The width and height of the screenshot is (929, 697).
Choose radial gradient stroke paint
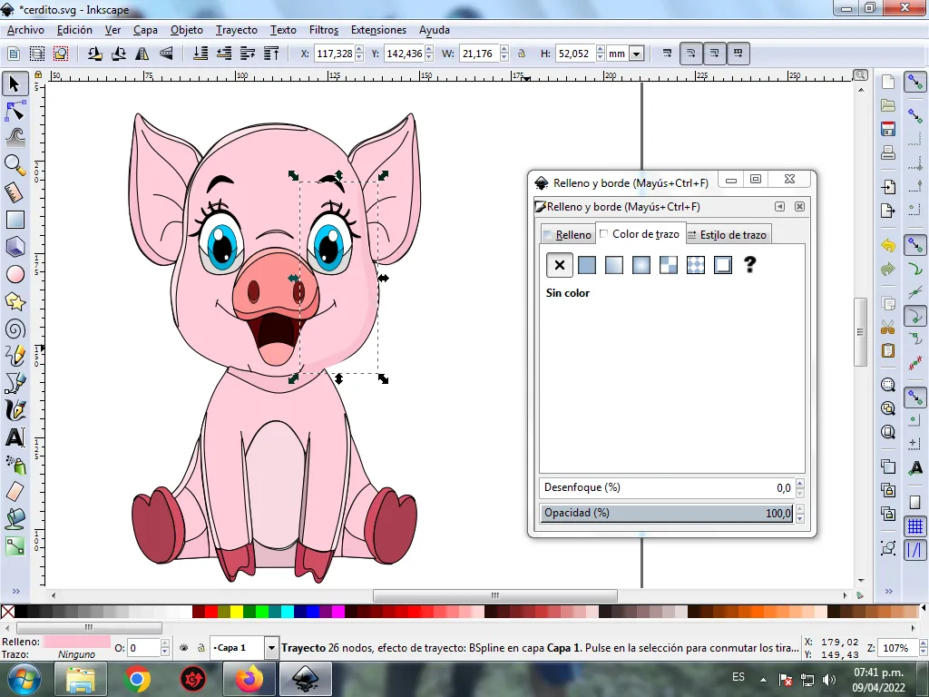(641, 265)
